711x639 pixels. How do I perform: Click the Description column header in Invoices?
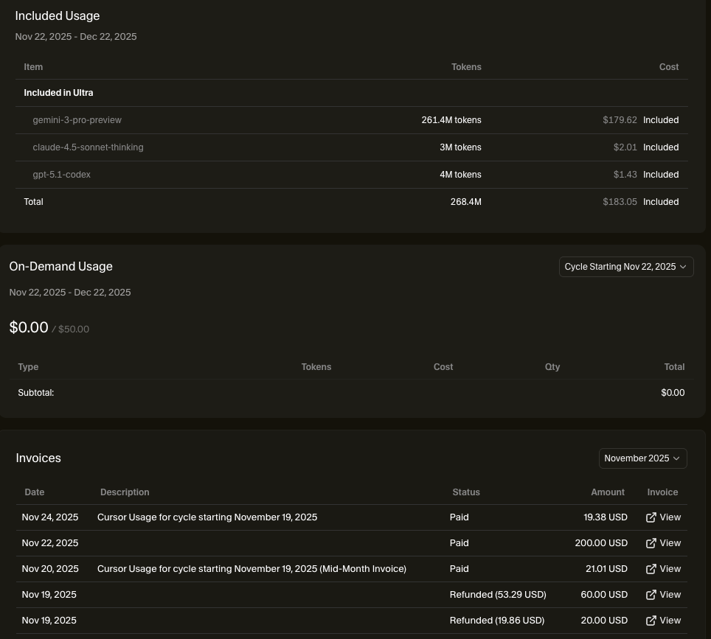pyautogui.click(x=125, y=492)
